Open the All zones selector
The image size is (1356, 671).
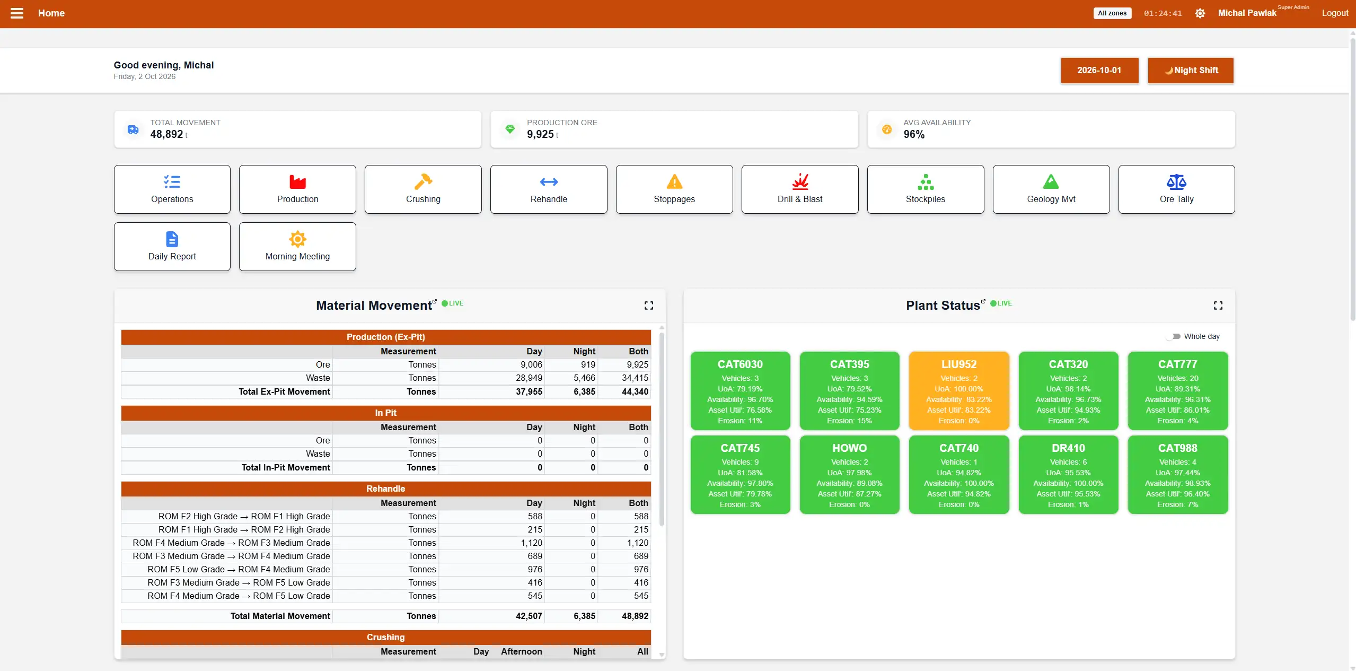click(x=1112, y=13)
